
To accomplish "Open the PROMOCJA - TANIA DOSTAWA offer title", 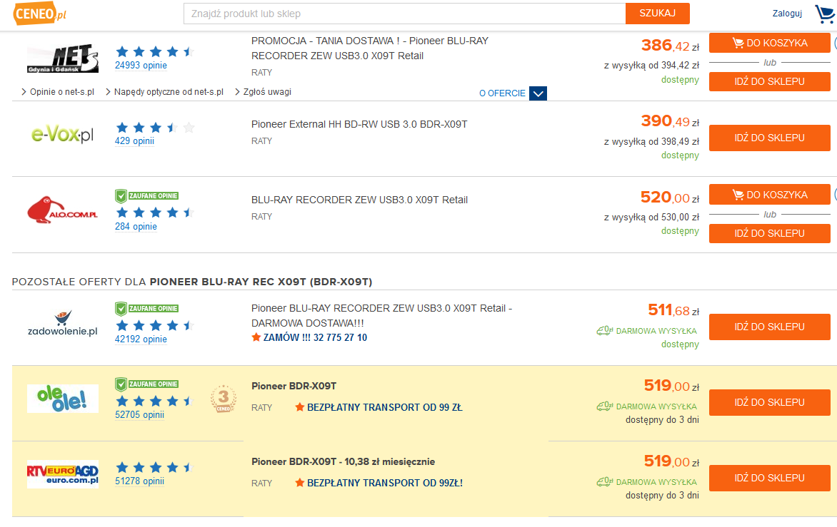I will (x=370, y=48).
